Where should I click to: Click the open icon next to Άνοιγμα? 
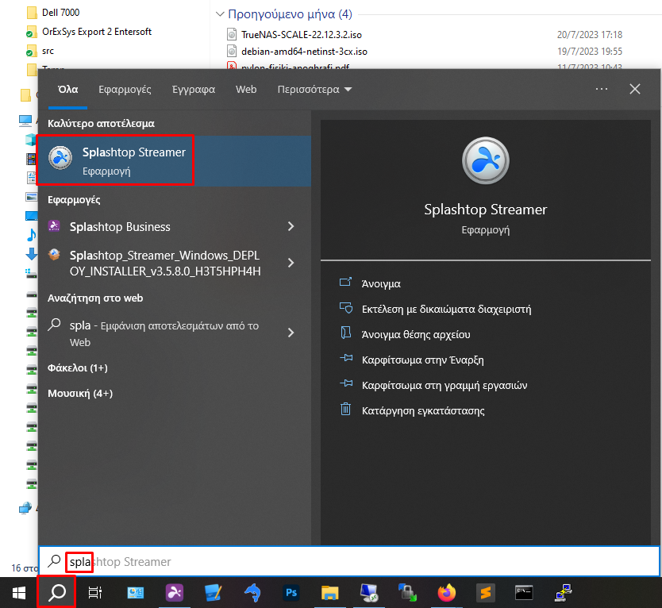tap(345, 282)
